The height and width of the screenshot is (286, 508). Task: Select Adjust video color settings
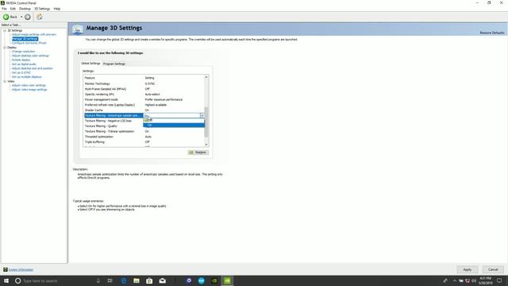(29, 85)
